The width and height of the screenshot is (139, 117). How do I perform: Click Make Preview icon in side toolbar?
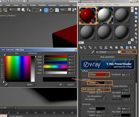(x=136, y=30)
